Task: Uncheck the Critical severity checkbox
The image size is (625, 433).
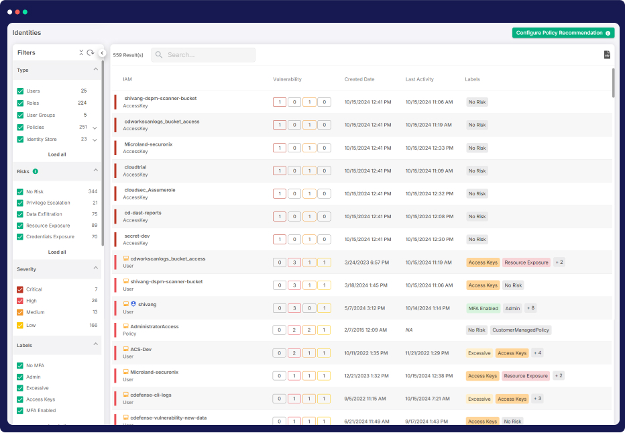Action: tap(20, 289)
